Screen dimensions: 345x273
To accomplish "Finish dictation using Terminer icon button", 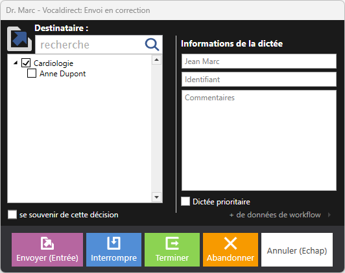I will tap(172, 250).
